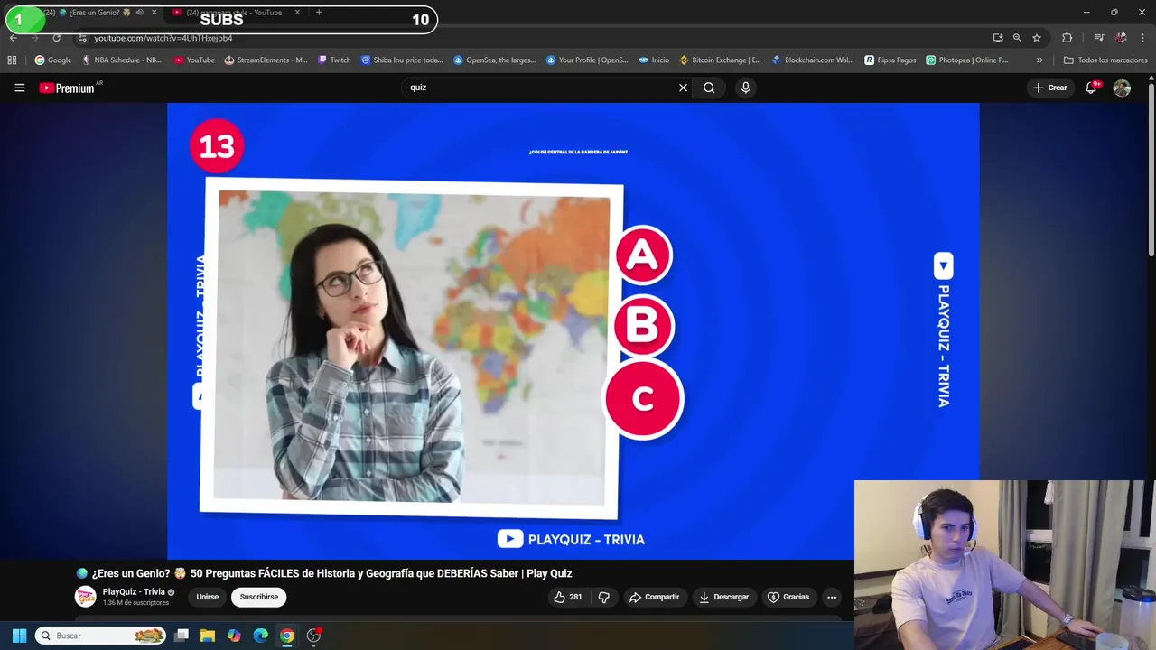Open Chrome extensions puzzle icon

(1067, 38)
